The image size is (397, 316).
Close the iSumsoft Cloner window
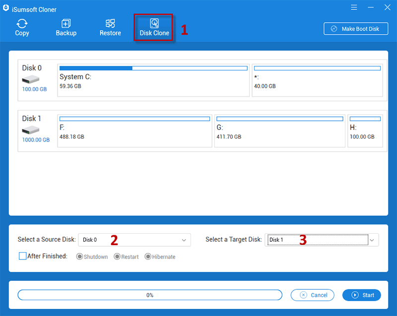[388, 7]
